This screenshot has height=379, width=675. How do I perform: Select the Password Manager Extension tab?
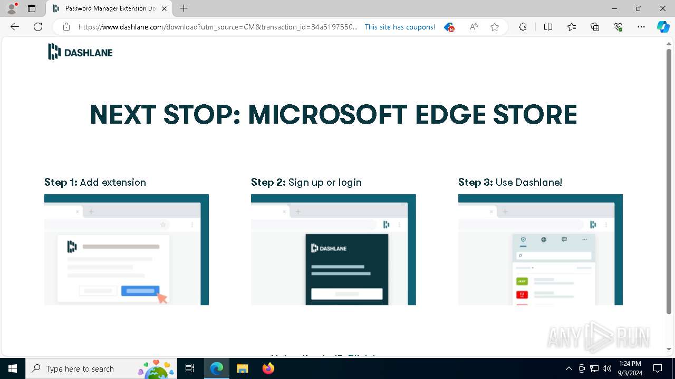110,8
